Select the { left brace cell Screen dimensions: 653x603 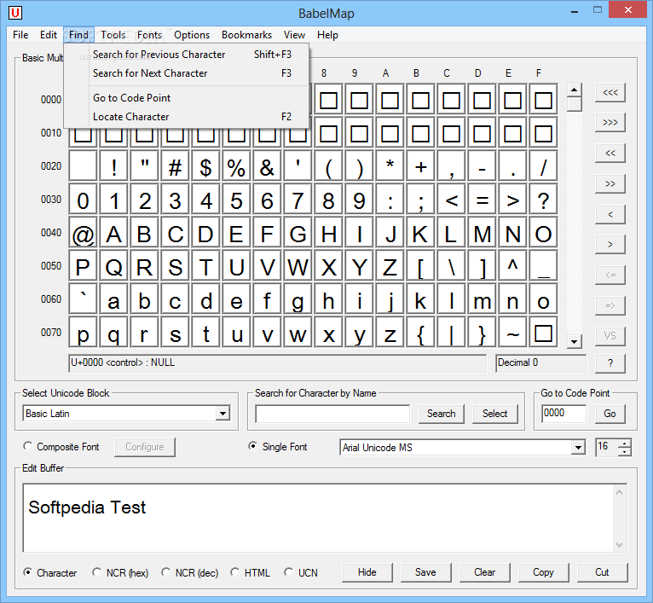420,333
